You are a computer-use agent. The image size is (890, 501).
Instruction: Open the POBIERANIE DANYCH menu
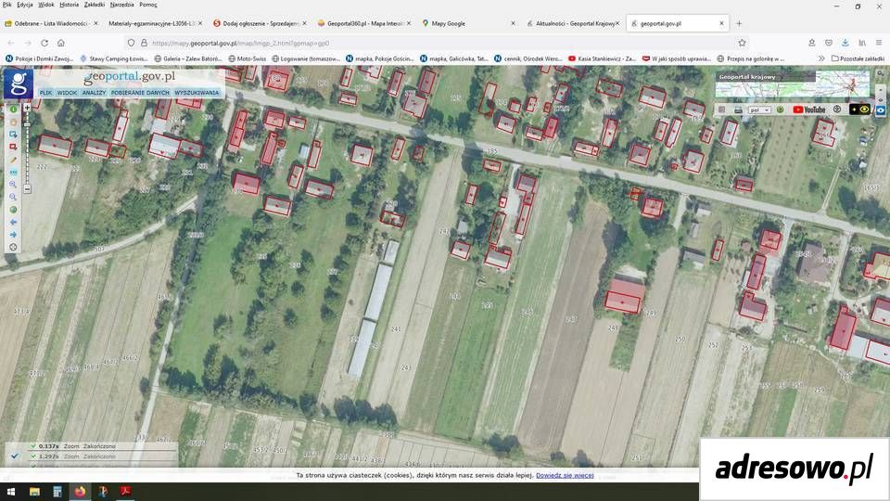(x=140, y=93)
